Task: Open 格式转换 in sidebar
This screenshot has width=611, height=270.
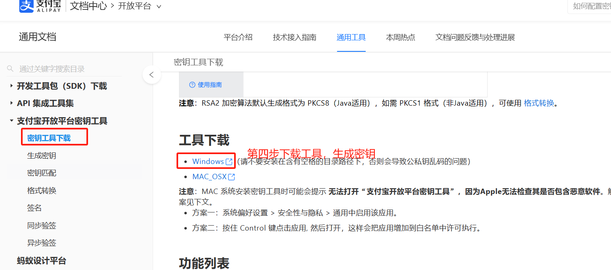Action: [42, 190]
